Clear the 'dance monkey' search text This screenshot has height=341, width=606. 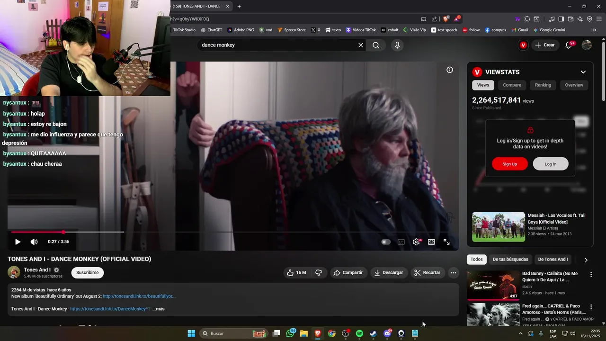tap(361, 45)
